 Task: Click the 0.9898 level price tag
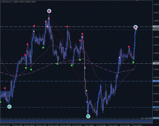tap(156, 107)
